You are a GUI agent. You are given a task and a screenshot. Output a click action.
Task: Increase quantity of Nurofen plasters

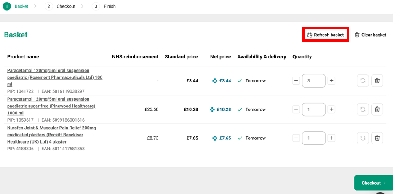[332, 138]
